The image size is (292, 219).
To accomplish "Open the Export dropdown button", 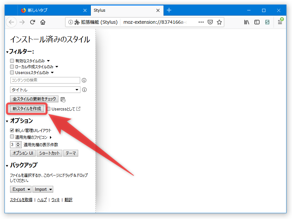I will click(x=21, y=189).
